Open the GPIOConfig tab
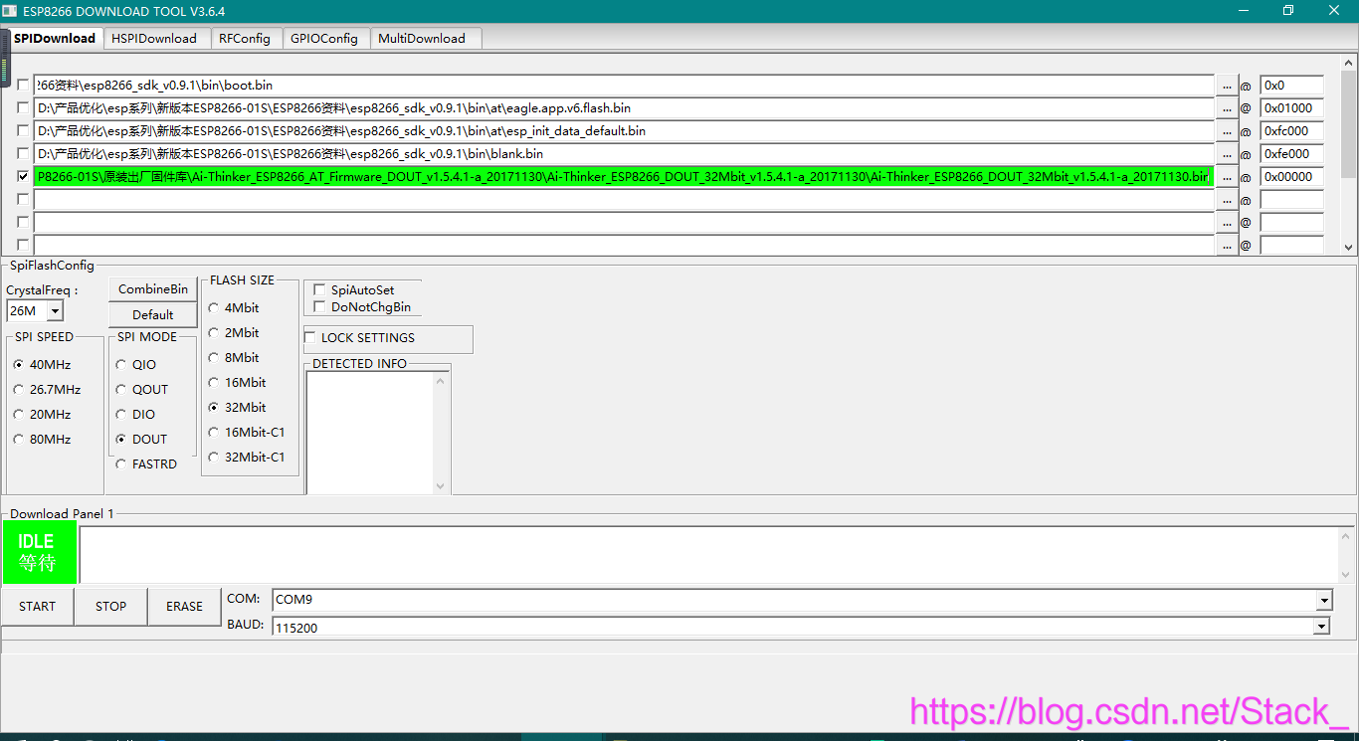Viewport: 1359px width, 741px height. click(324, 38)
